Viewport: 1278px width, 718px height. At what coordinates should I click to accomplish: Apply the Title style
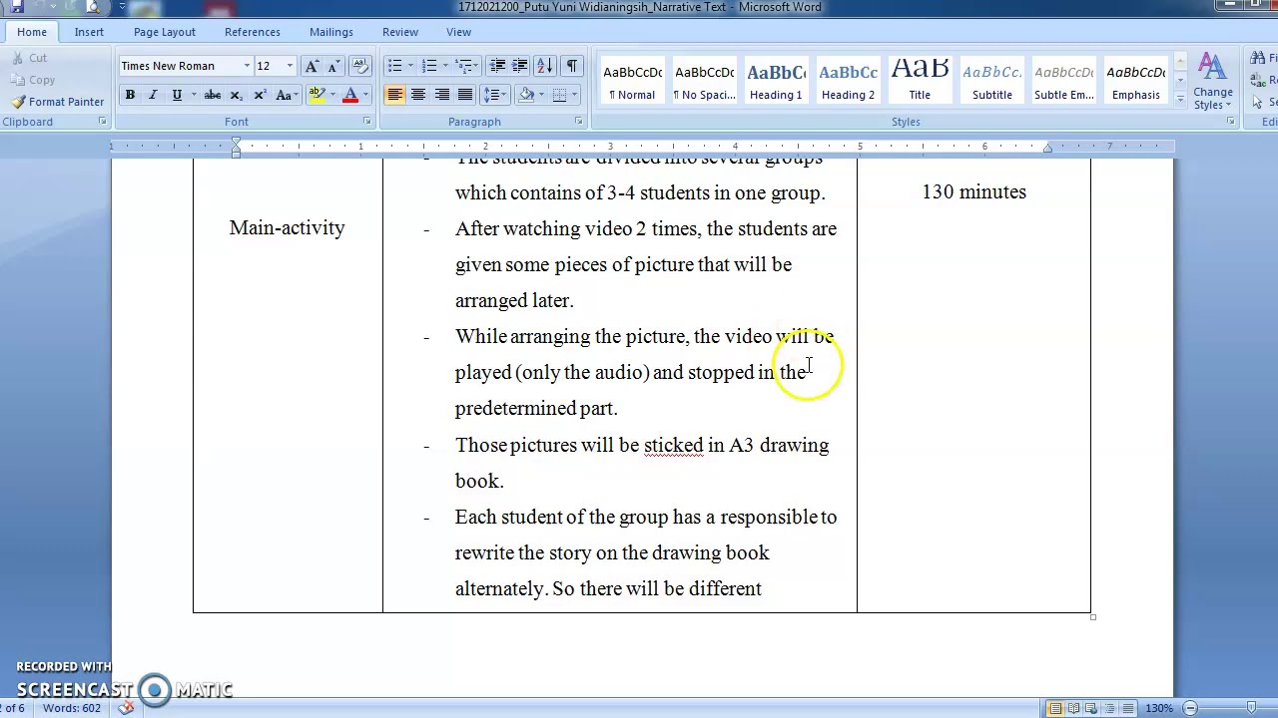(920, 80)
